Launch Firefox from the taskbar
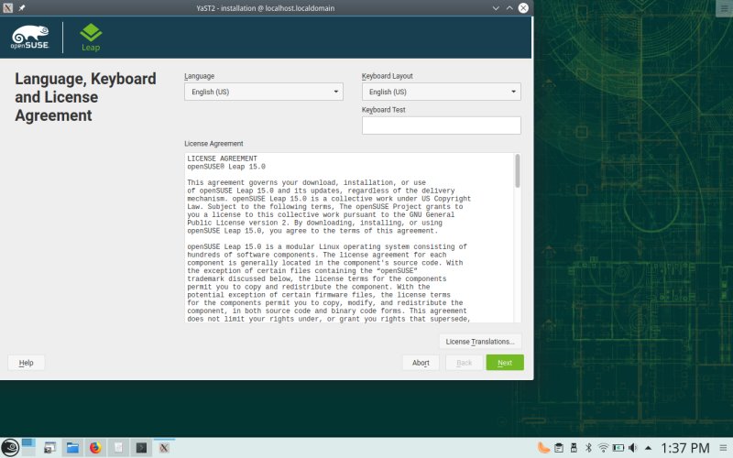733x458 pixels. 95,448
